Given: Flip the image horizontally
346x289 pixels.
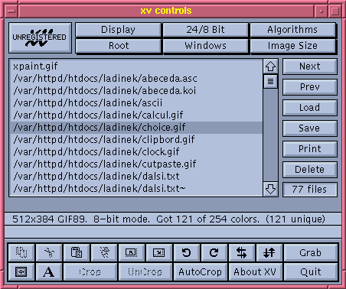Looking at the screenshot, I should pos(242,252).
